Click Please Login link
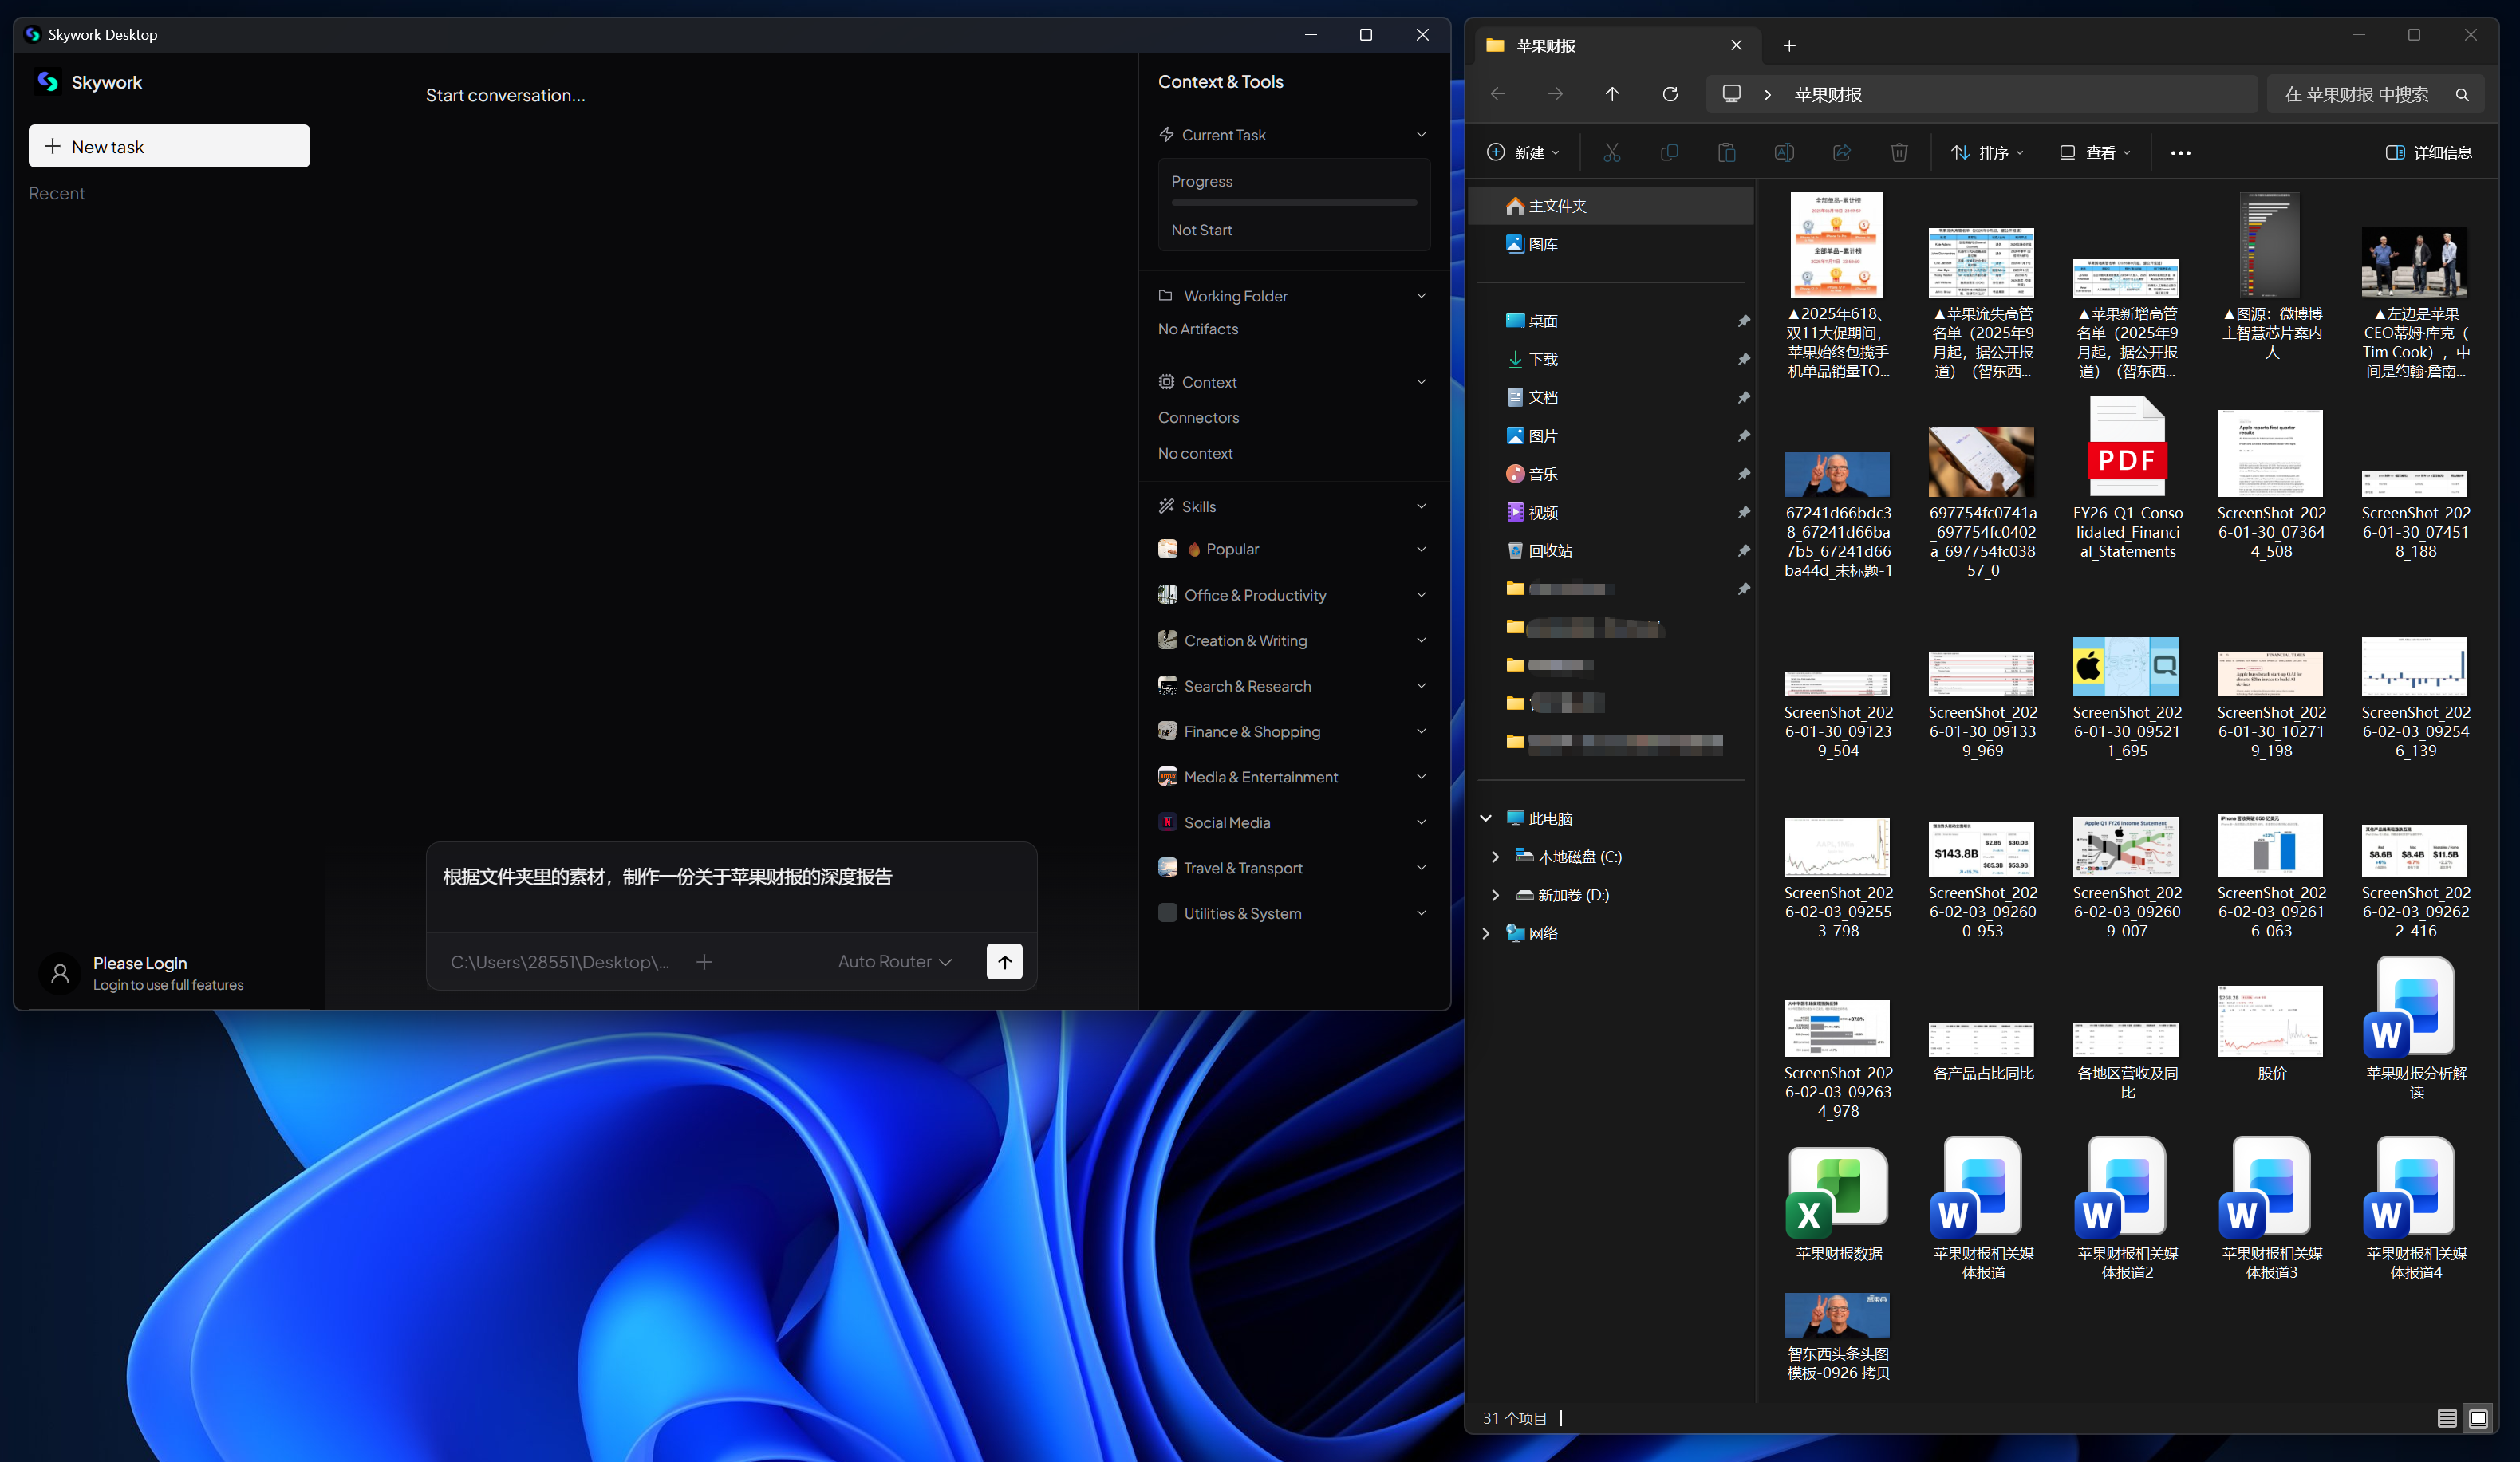 pos(140,962)
